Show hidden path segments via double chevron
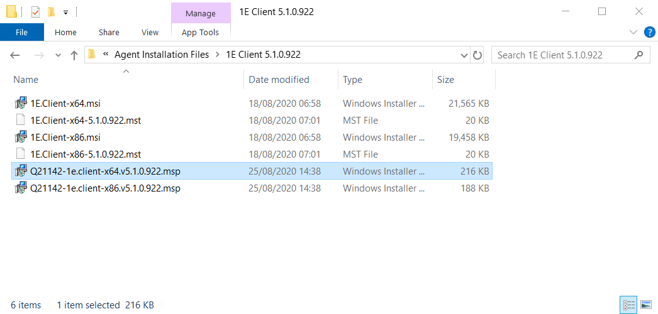This screenshot has height=314, width=658. (106, 55)
